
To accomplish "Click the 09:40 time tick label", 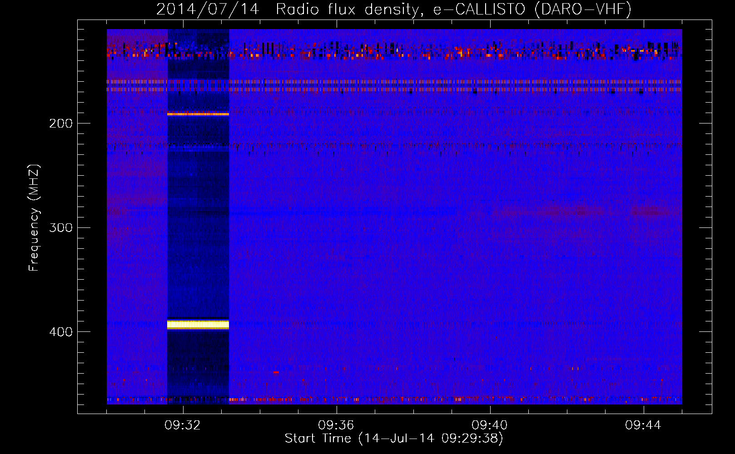I will point(490,425).
